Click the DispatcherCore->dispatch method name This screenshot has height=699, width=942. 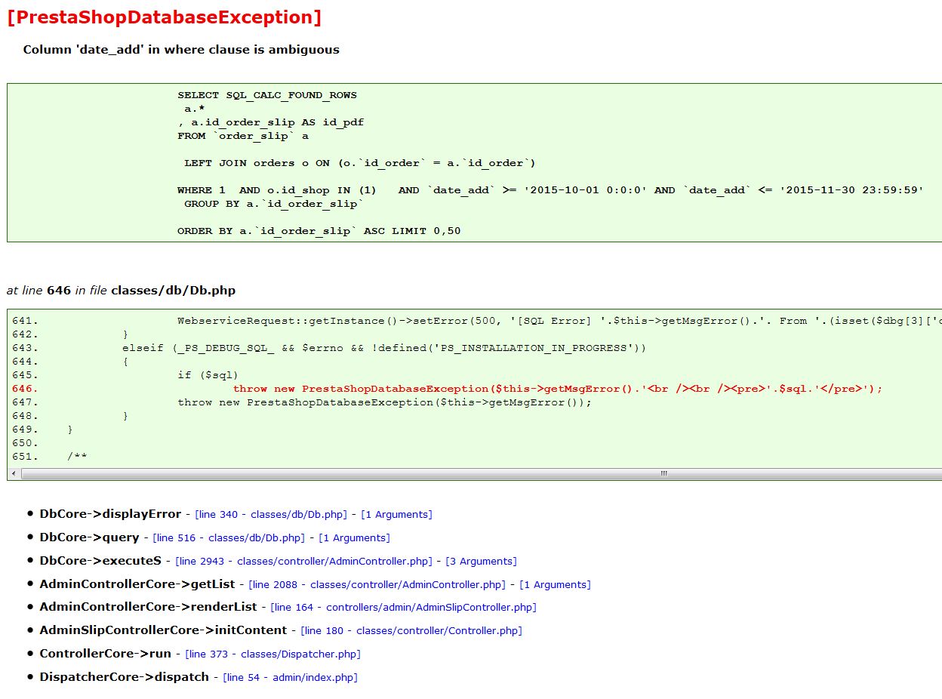[x=124, y=677]
